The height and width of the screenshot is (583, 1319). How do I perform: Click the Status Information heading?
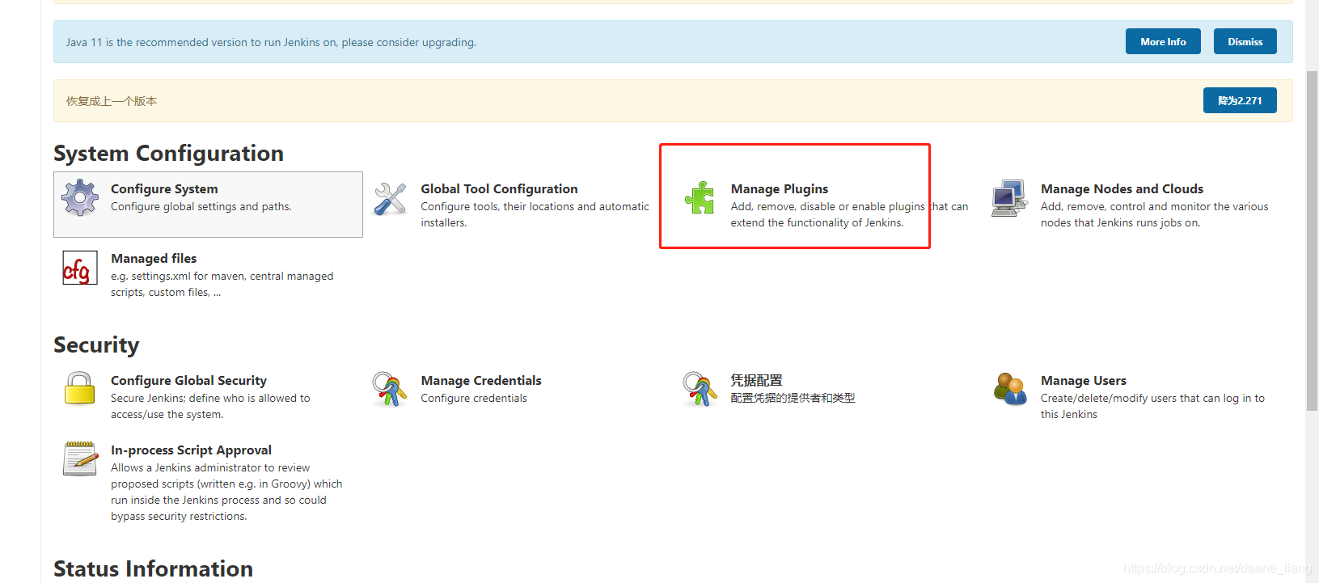coord(153,568)
